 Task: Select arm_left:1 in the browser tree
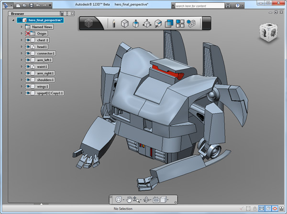point(45,60)
